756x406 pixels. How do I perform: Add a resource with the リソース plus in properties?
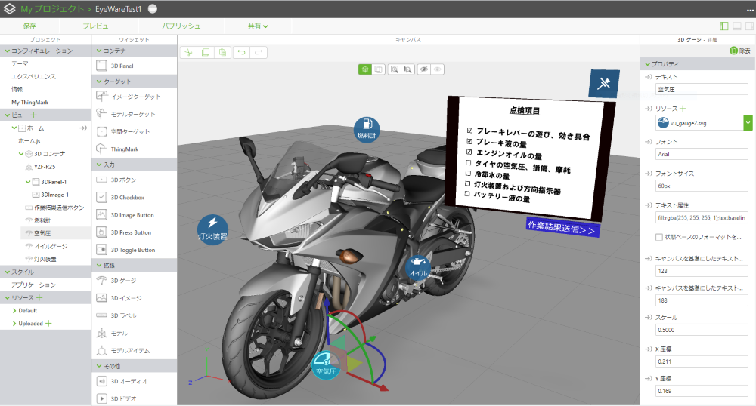point(683,109)
